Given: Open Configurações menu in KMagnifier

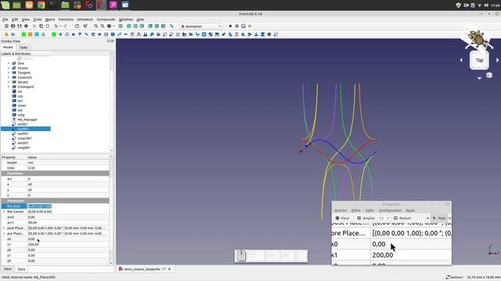Looking at the screenshot, I should click(390, 211).
